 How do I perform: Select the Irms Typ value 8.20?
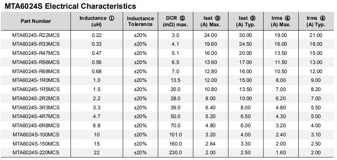[316, 90]
